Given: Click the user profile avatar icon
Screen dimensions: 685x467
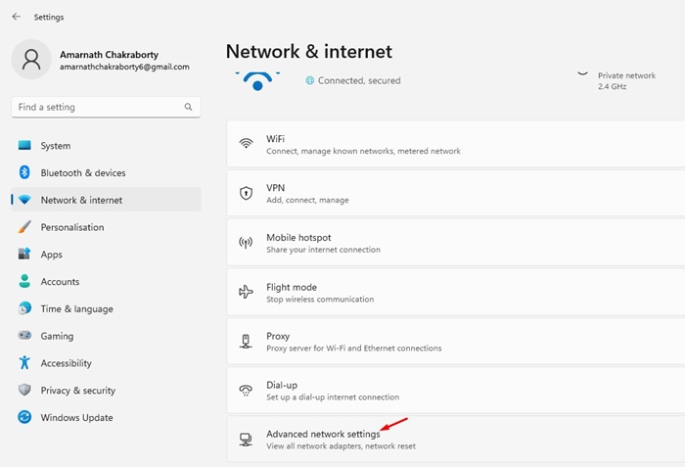Looking at the screenshot, I should click(31, 60).
